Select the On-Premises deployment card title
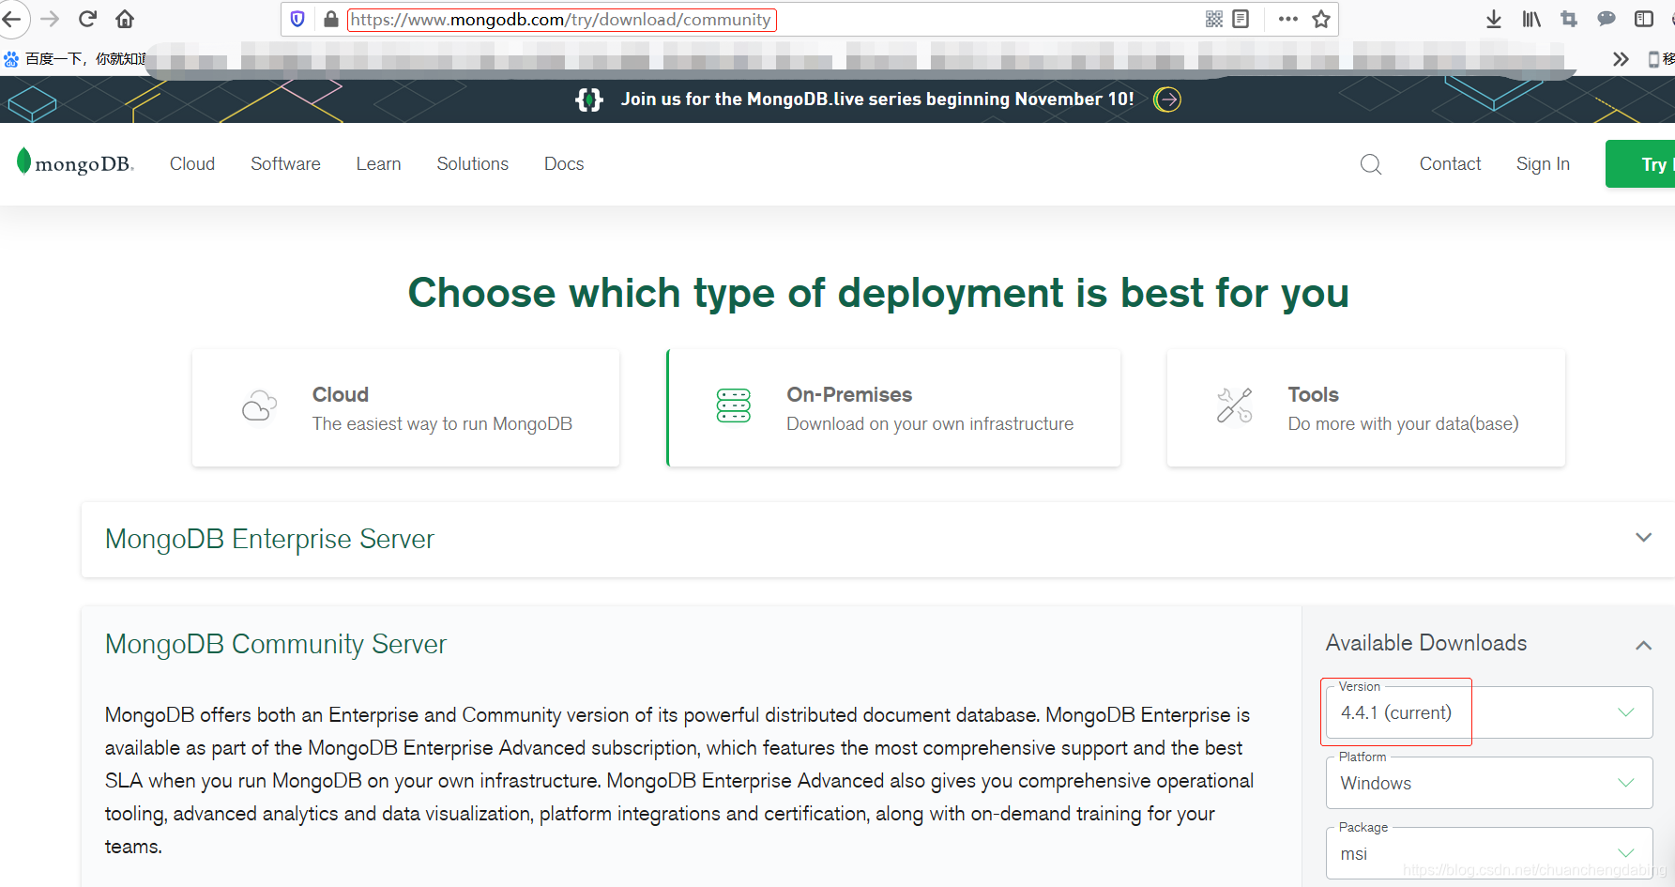The height and width of the screenshot is (887, 1675). pos(849,394)
